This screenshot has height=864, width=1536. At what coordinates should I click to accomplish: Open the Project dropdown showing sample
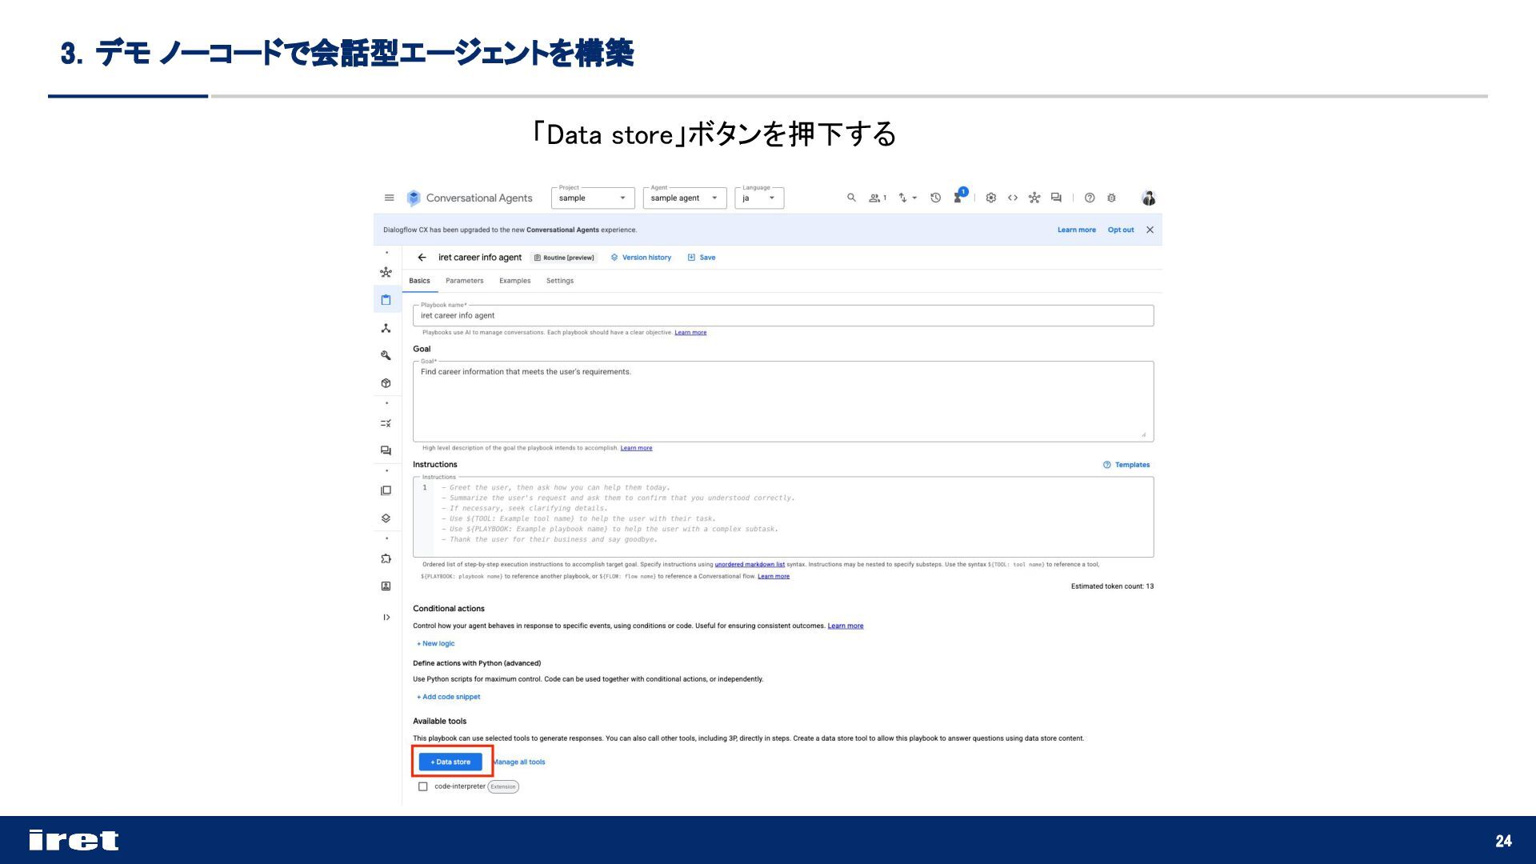pyautogui.click(x=593, y=198)
